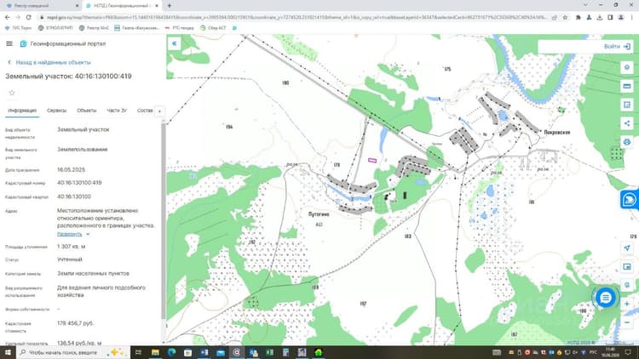Screen dimensions: 639x359
Task: Toggle the measuring ruler tool on the map
Action: (627, 86)
